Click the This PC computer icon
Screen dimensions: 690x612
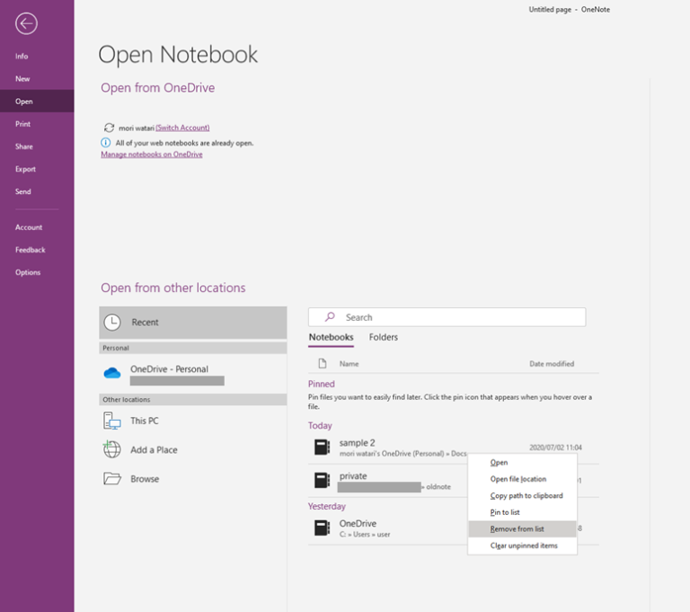(x=111, y=421)
